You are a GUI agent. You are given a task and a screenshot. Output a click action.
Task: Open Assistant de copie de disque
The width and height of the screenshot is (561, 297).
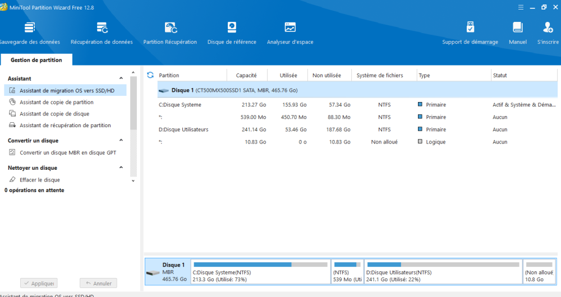pos(54,114)
